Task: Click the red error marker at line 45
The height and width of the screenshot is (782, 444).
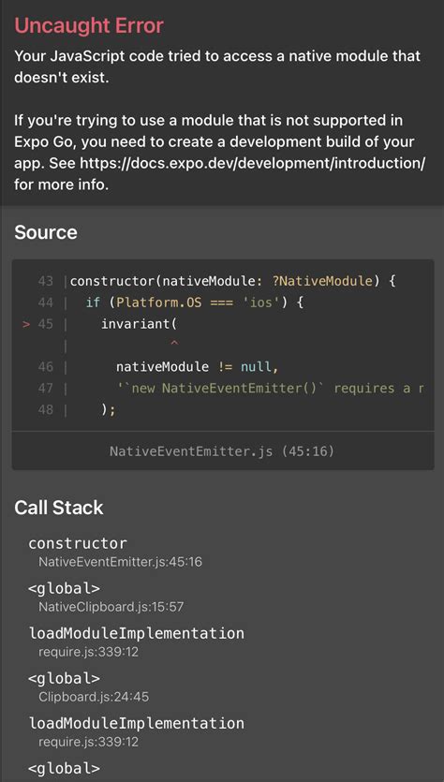Action: tap(27, 324)
